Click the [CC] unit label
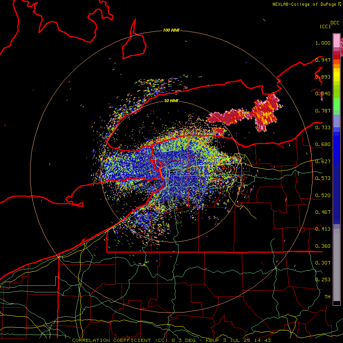Screen dimensions: 343x343 tap(325, 26)
